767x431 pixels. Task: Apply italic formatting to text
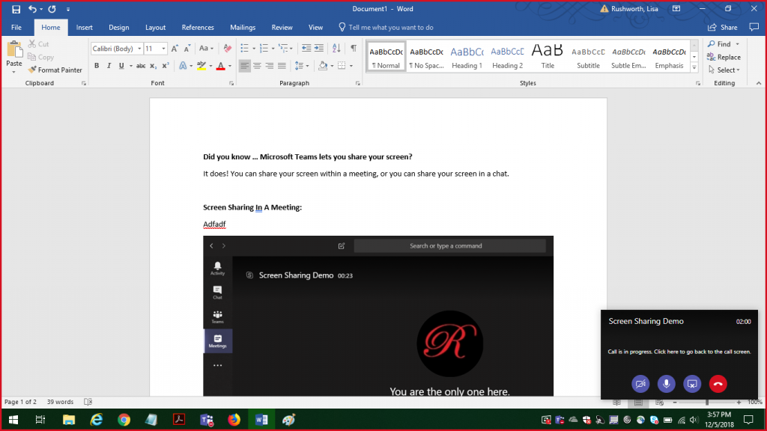tap(109, 66)
